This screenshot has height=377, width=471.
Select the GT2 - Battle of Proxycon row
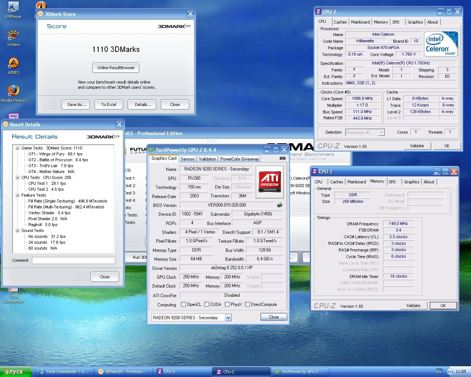coord(58,160)
